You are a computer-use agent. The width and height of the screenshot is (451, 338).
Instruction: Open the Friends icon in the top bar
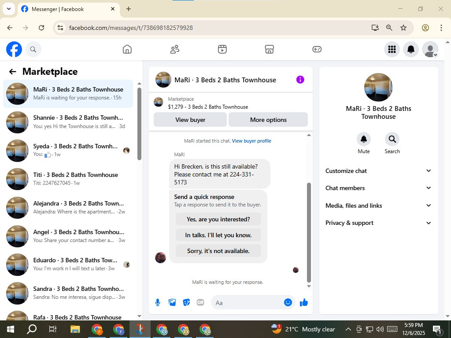(x=174, y=49)
